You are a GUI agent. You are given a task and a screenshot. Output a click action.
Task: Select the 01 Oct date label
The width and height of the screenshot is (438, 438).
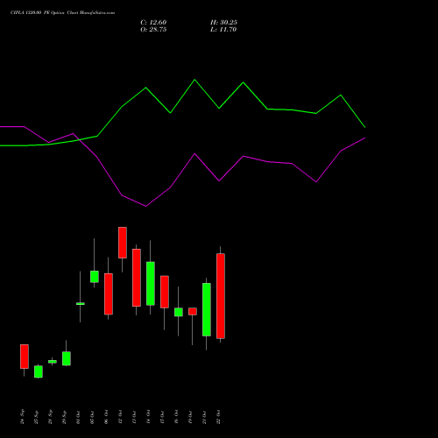79,417
